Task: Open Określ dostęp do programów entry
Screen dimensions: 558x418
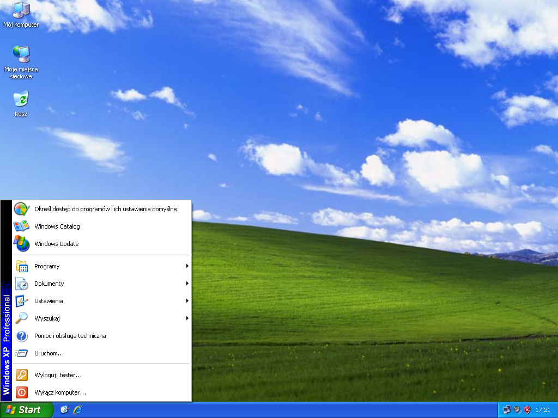Action: [x=102, y=209]
